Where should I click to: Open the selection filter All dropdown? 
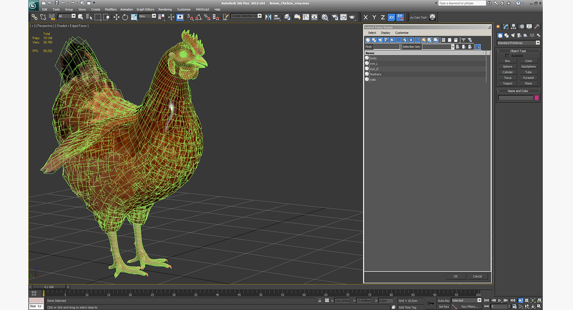point(67,16)
